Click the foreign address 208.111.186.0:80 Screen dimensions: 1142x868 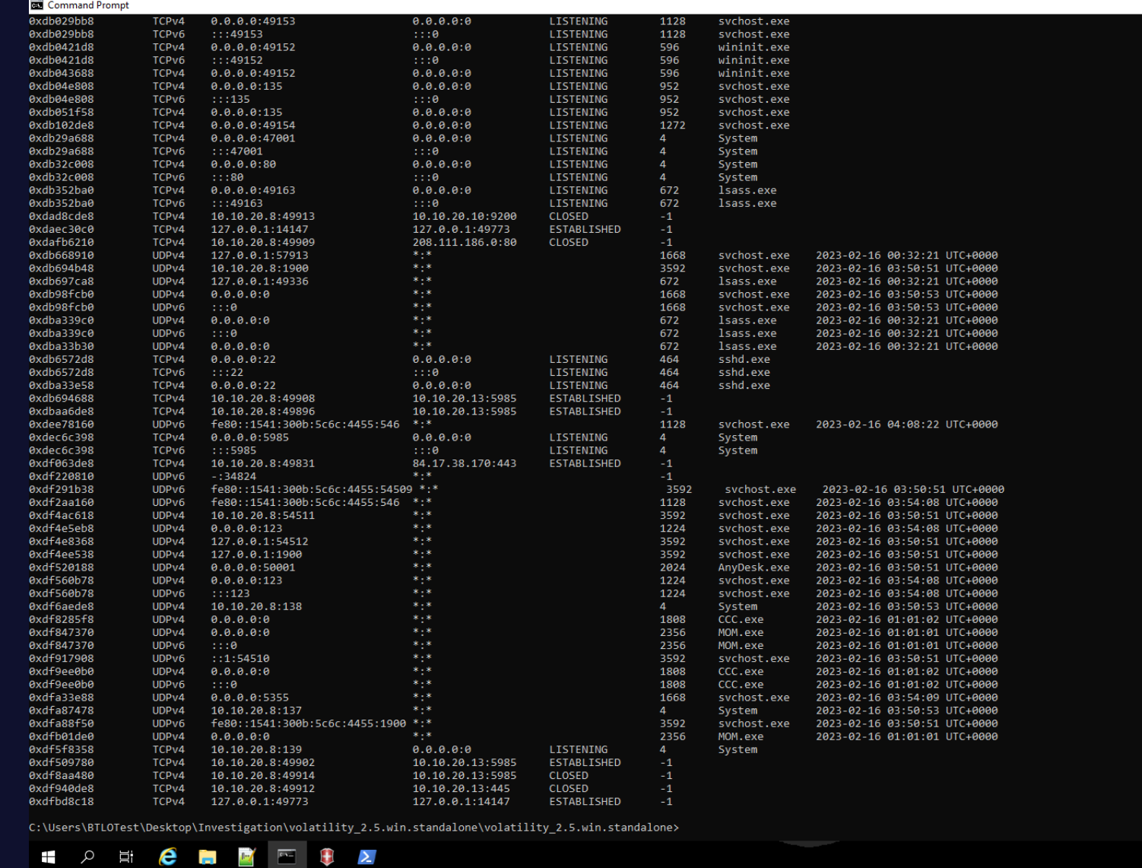click(464, 243)
